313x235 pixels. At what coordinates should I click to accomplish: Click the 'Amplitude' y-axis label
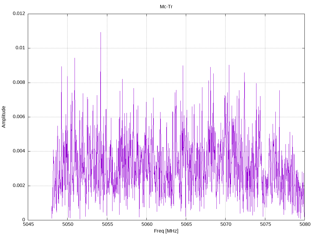(4, 117)
